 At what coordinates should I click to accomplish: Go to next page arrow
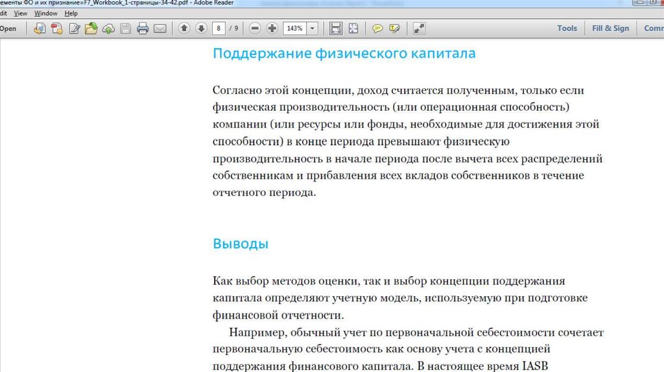[201, 29]
